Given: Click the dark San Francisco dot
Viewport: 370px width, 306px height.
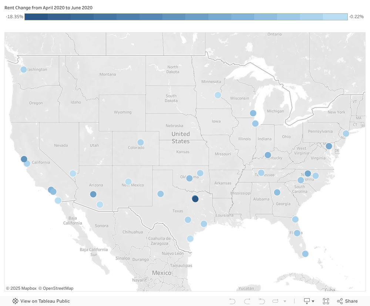Looking at the screenshot, I should point(24,159).
